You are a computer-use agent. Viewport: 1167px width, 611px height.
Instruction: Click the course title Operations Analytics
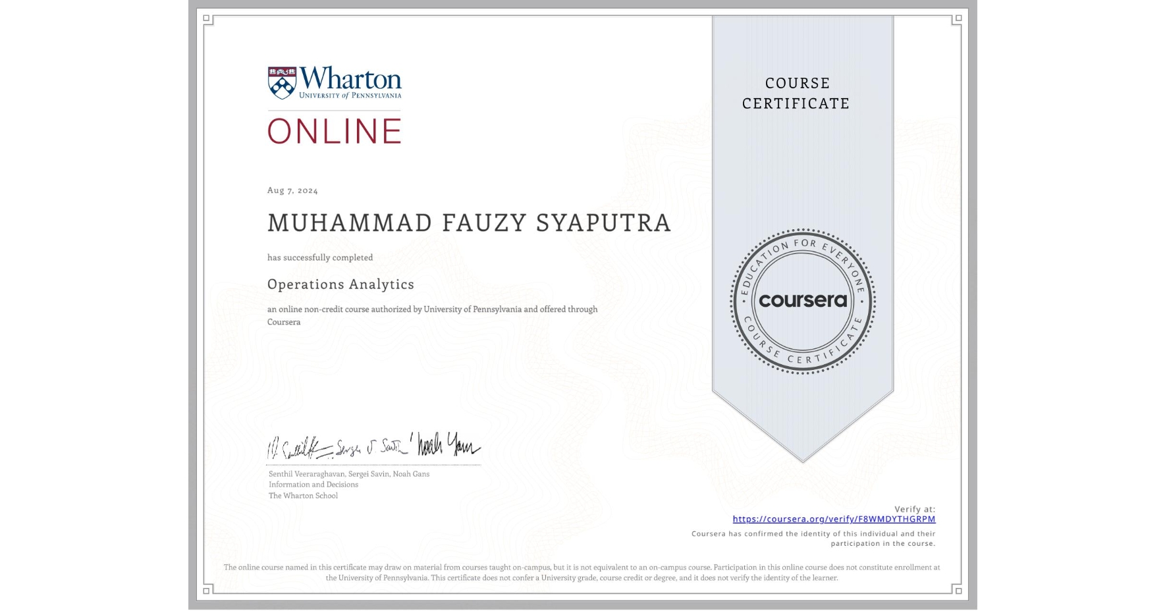coord(340,284)
